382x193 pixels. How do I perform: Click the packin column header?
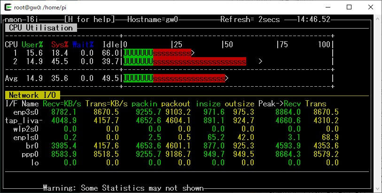(x=144, y=104)
